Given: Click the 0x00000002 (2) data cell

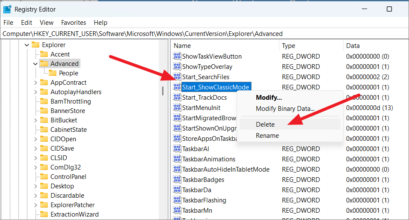Looking at the screenshot, I should (x=368, y=77).
